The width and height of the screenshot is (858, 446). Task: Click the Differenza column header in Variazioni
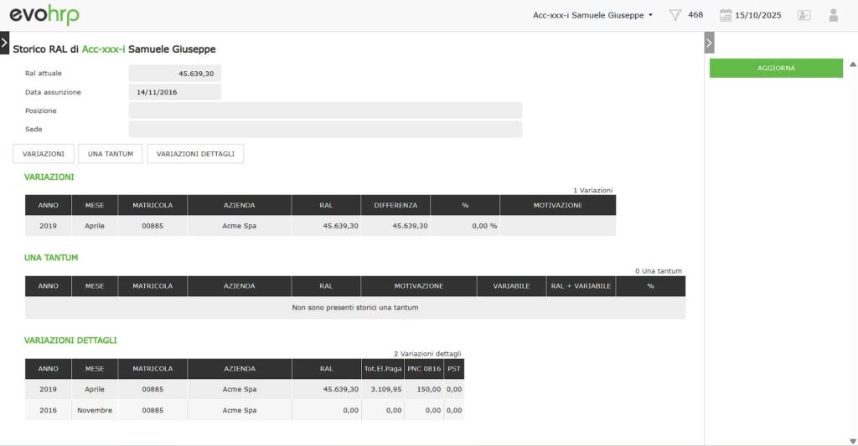(395, 205)
